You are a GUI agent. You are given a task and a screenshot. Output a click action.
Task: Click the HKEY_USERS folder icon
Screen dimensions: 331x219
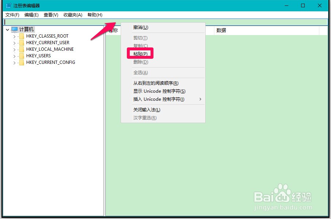point(22,56)
